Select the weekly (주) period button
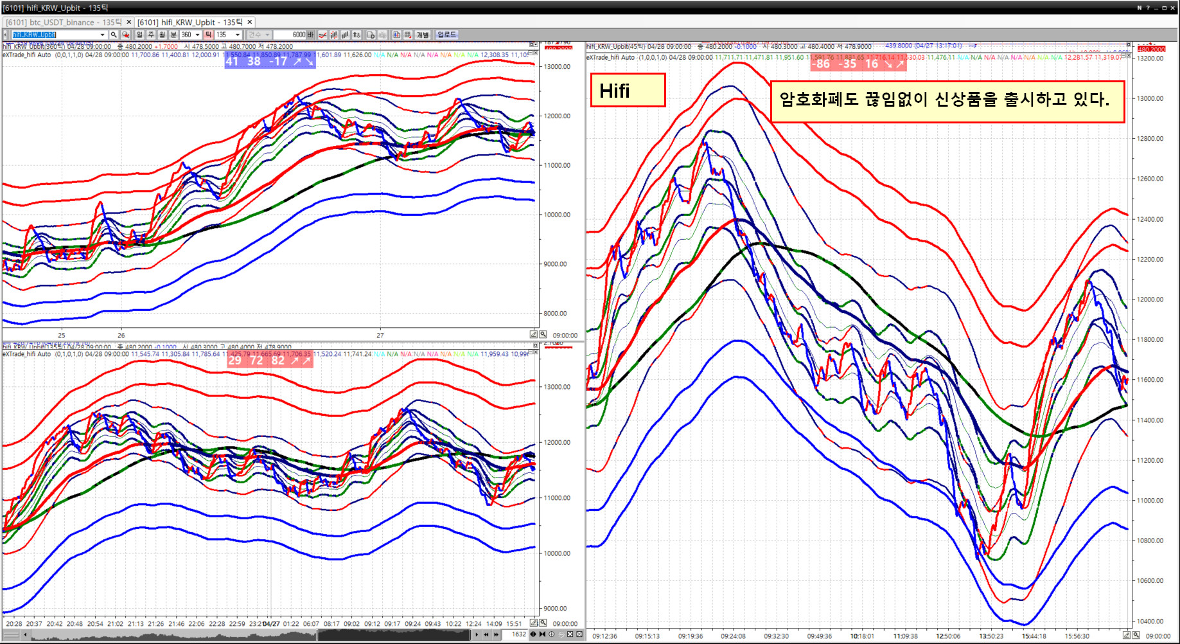This screenshot has width=1180, height=644. pyautogui.click(x=151, y=35)
